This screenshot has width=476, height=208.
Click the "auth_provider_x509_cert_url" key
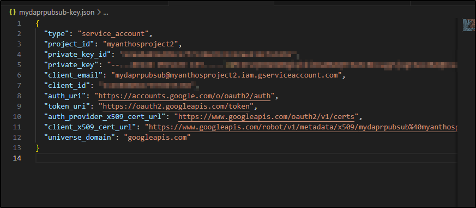coord(105,117)
